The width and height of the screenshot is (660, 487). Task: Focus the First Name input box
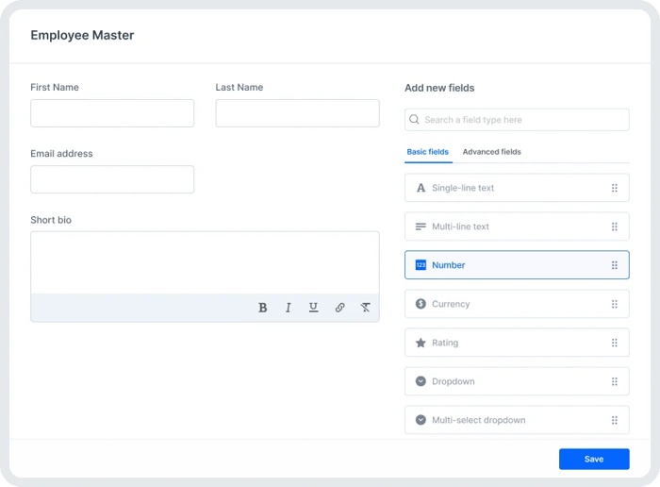pos(112,113)
